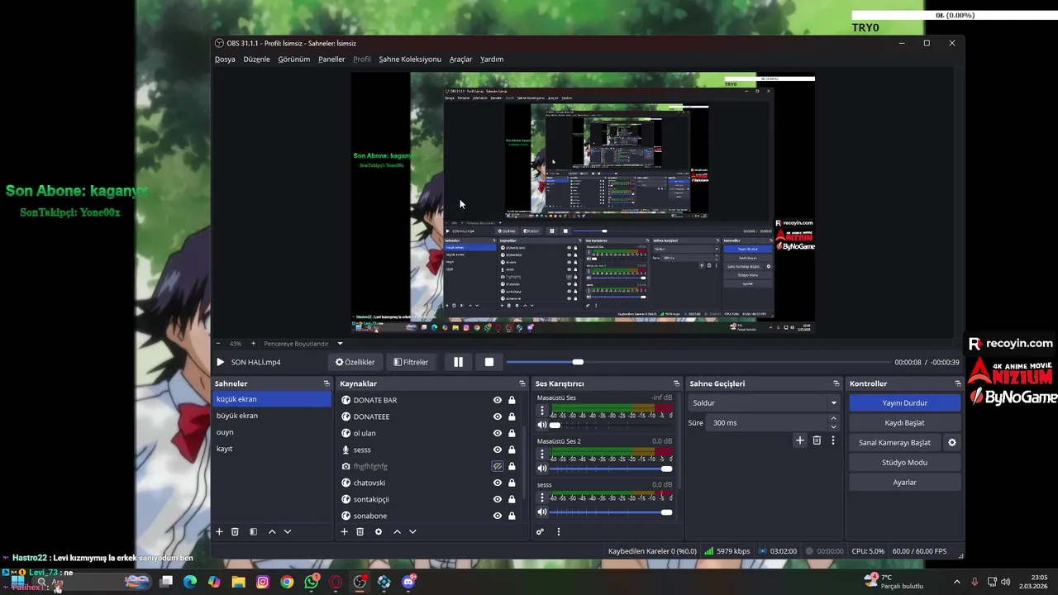Show the hidden fhgfhfghfg source
The image size is (1058, 595).
coord(498,466)
